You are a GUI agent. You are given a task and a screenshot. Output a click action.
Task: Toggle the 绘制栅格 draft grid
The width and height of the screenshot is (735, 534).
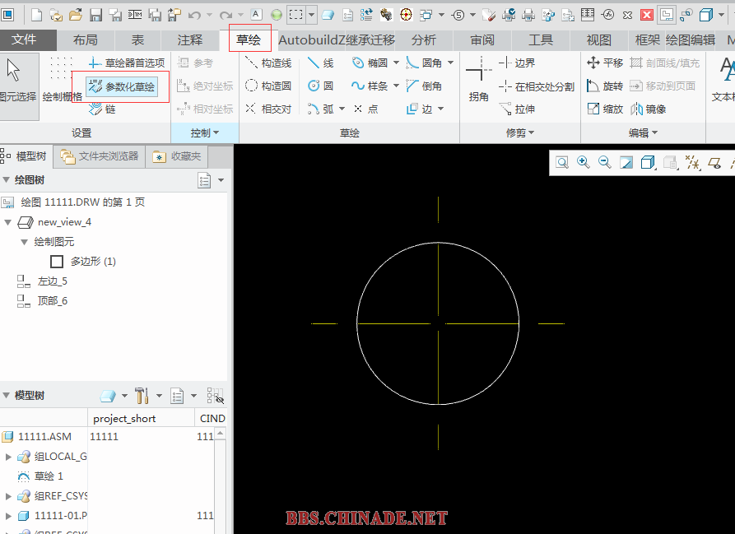[x=62, y=80]
